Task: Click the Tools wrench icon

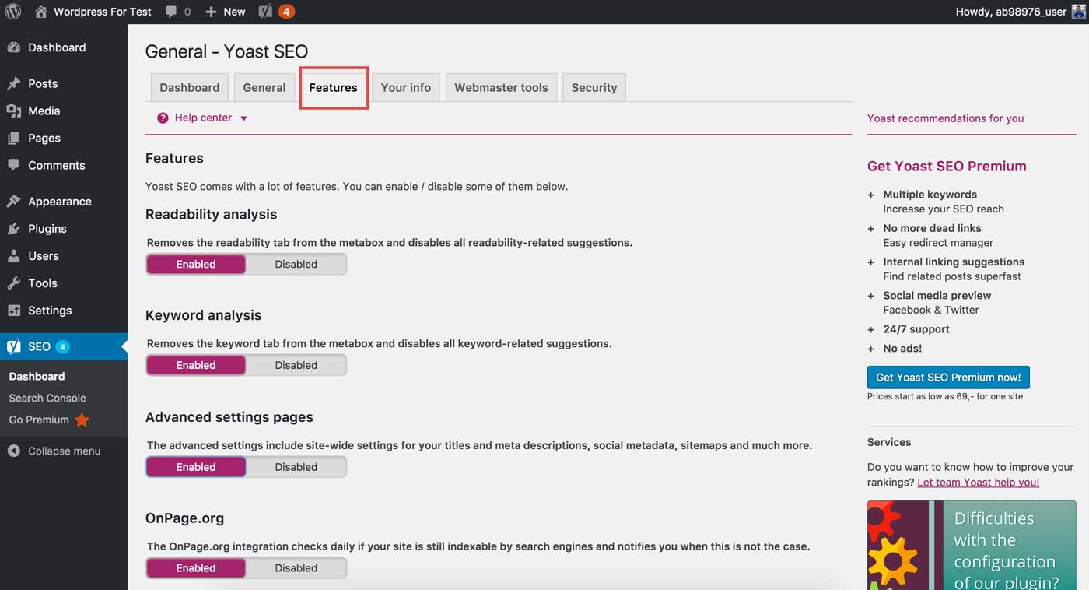Action: pyautogui.click(x=13, y=283)
